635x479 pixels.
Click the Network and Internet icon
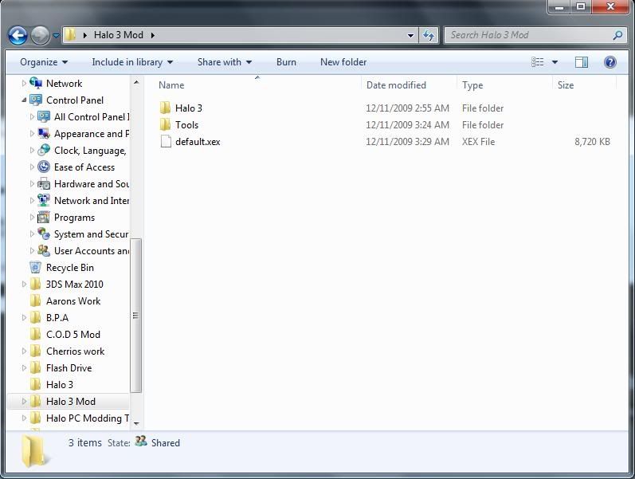44,200
